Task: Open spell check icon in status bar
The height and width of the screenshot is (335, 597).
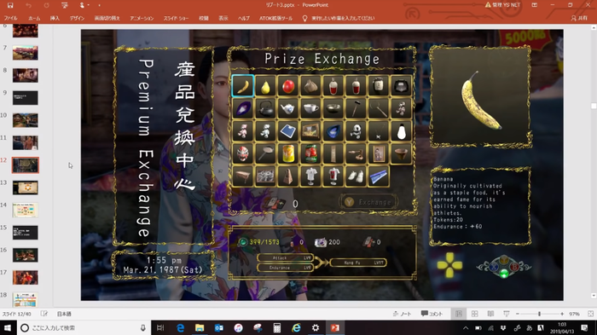Action: (x=44, y=314)
